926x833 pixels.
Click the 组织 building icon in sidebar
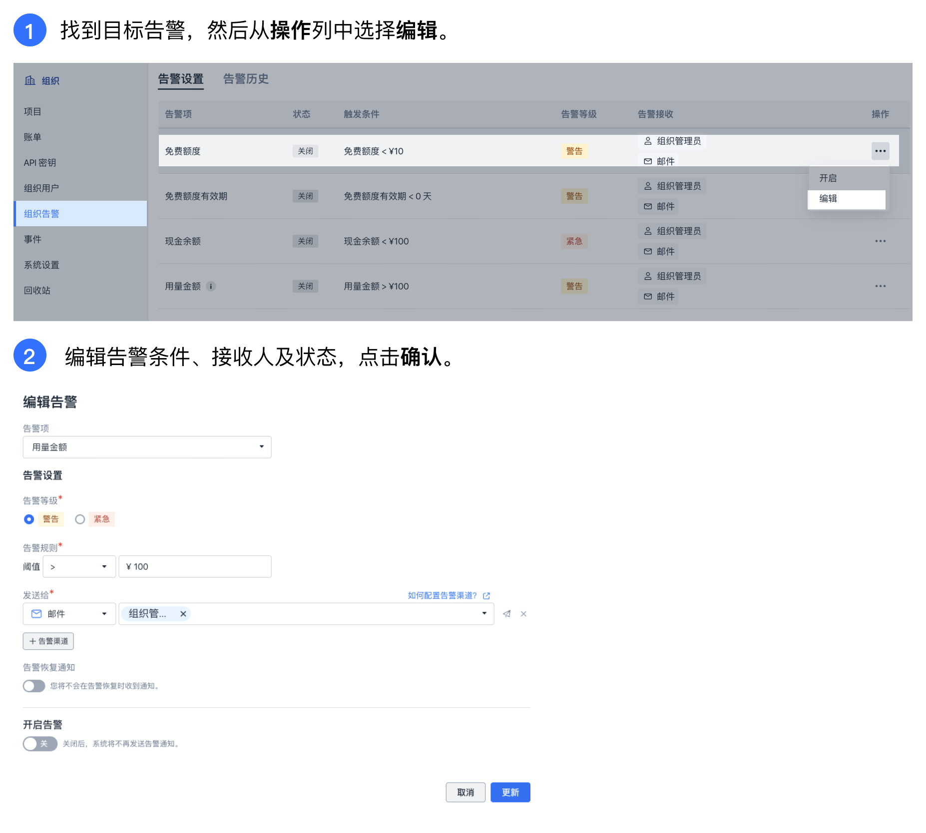(x=30, y=80)
